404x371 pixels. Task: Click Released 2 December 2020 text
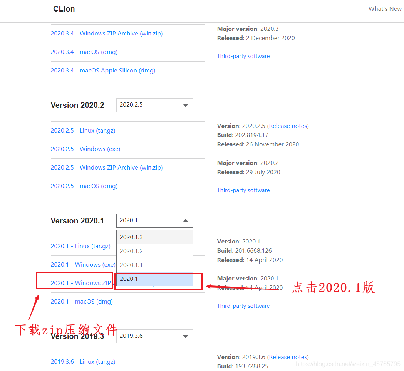[x=256, y=38]
